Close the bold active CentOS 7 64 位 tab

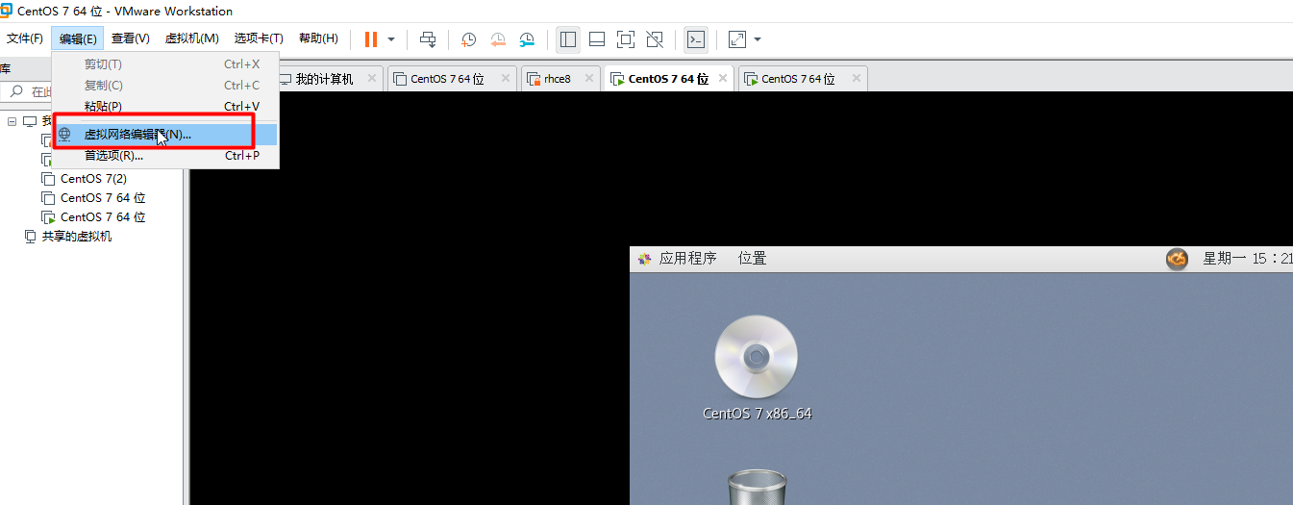point(721,79)
